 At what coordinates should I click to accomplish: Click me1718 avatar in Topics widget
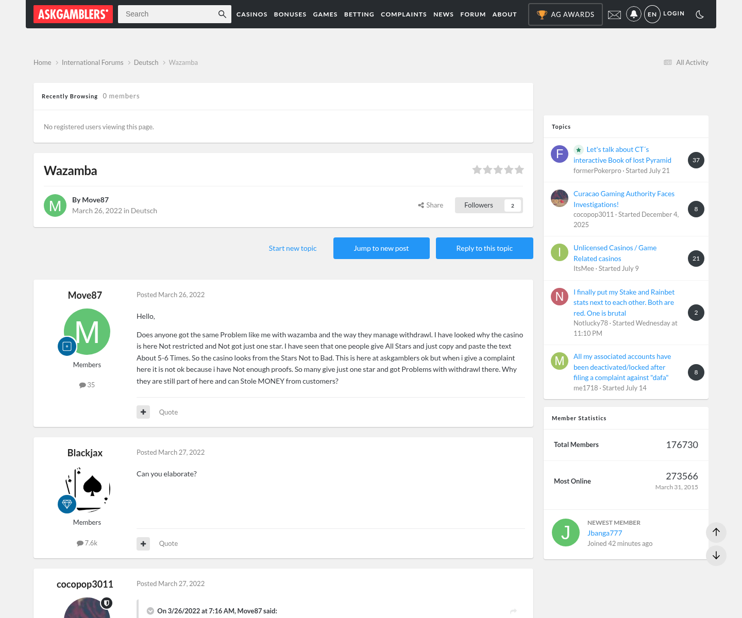pos(560,361)
